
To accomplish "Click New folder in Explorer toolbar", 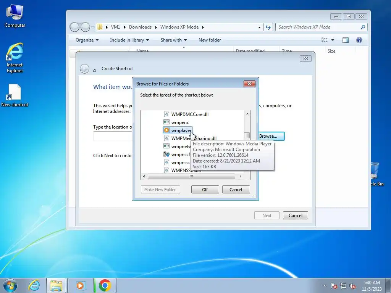I will click(x=210, y=40).
